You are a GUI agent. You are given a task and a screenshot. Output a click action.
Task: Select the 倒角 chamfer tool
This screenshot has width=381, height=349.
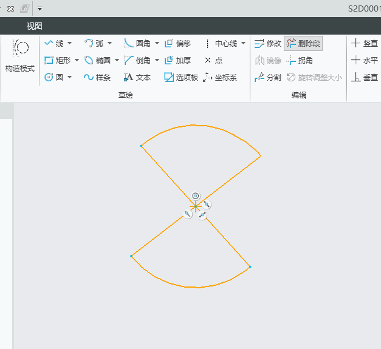pos(137,60)
